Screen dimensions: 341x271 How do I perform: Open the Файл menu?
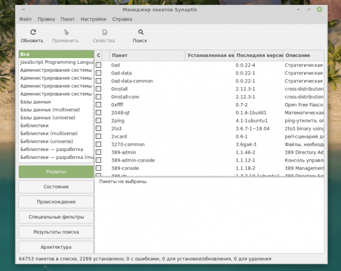pos(25,19)
